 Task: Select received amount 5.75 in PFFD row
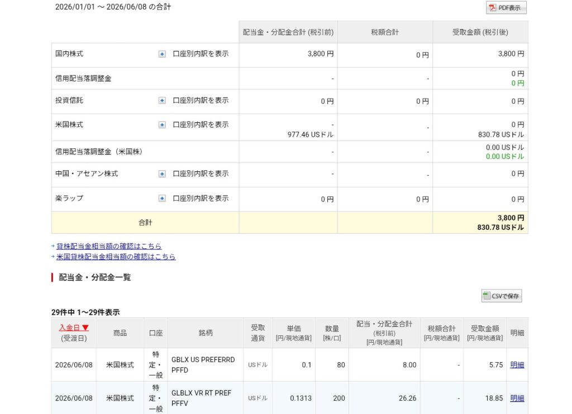pyautogui.click(x=496, y=365)
